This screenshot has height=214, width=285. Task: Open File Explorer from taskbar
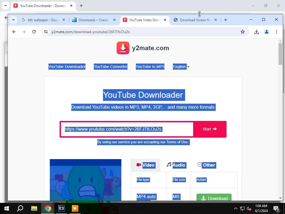click(34, 208)
